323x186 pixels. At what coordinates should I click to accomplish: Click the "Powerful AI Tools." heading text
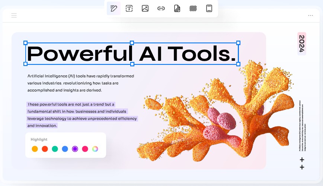tap(132, 54)
